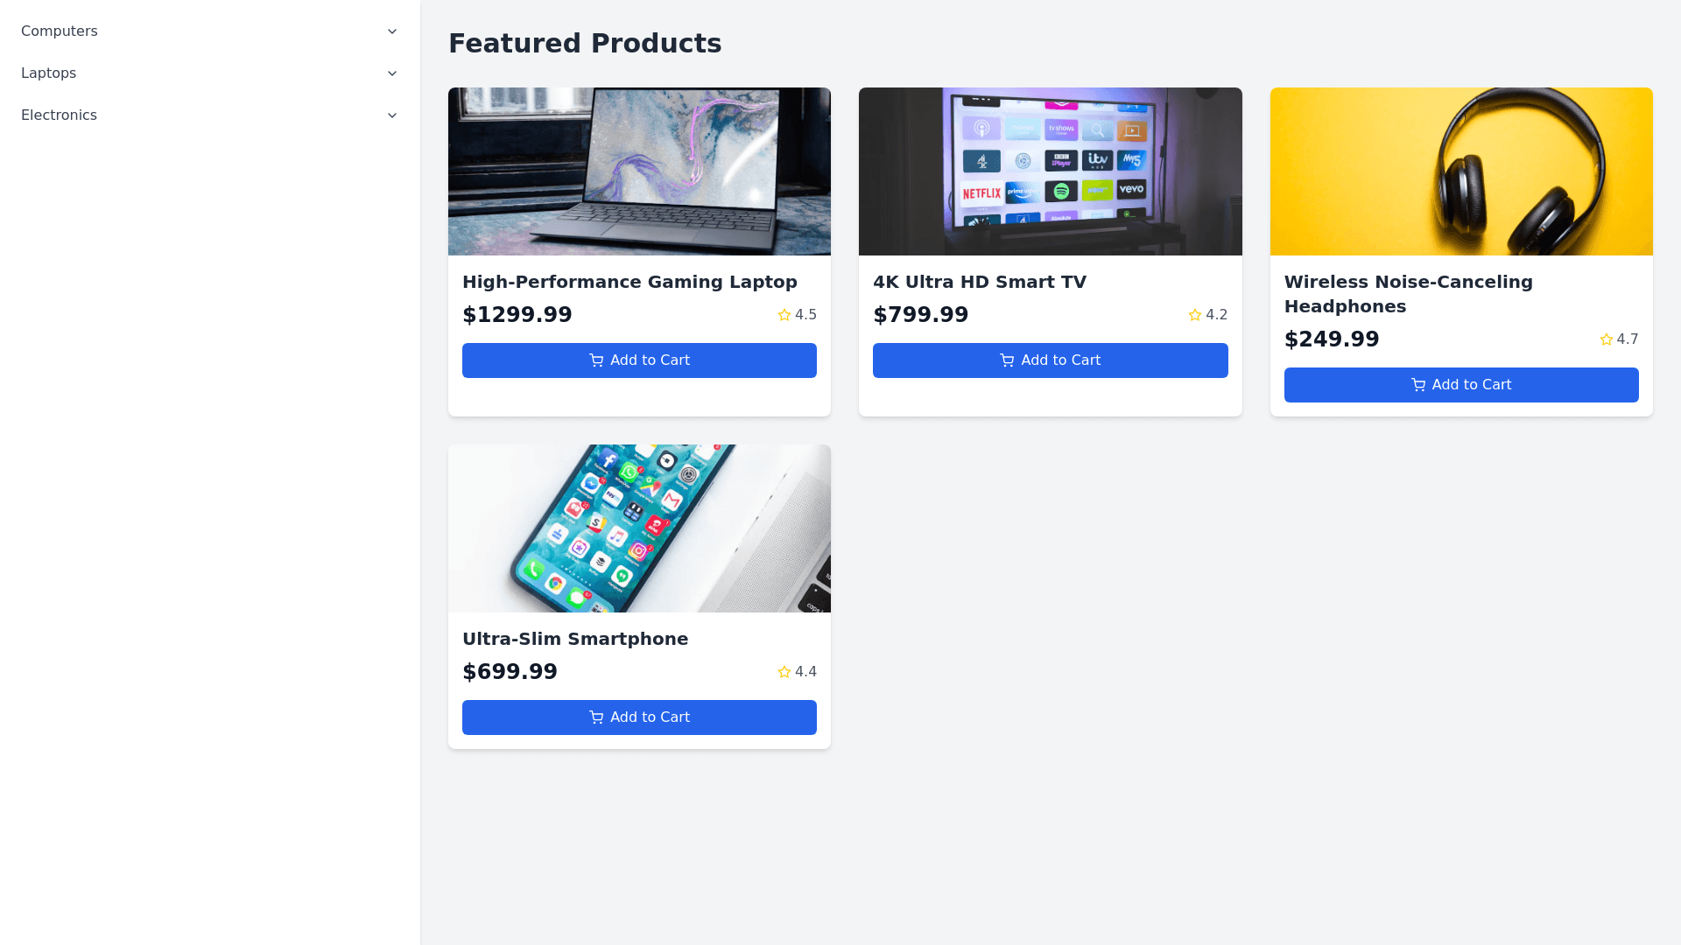1681x945 pixels.
Task: Expand the Electronics category chevron
Action: 392,115
